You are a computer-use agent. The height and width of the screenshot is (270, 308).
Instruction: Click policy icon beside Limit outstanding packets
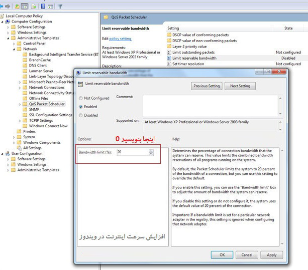coord(169,52)
